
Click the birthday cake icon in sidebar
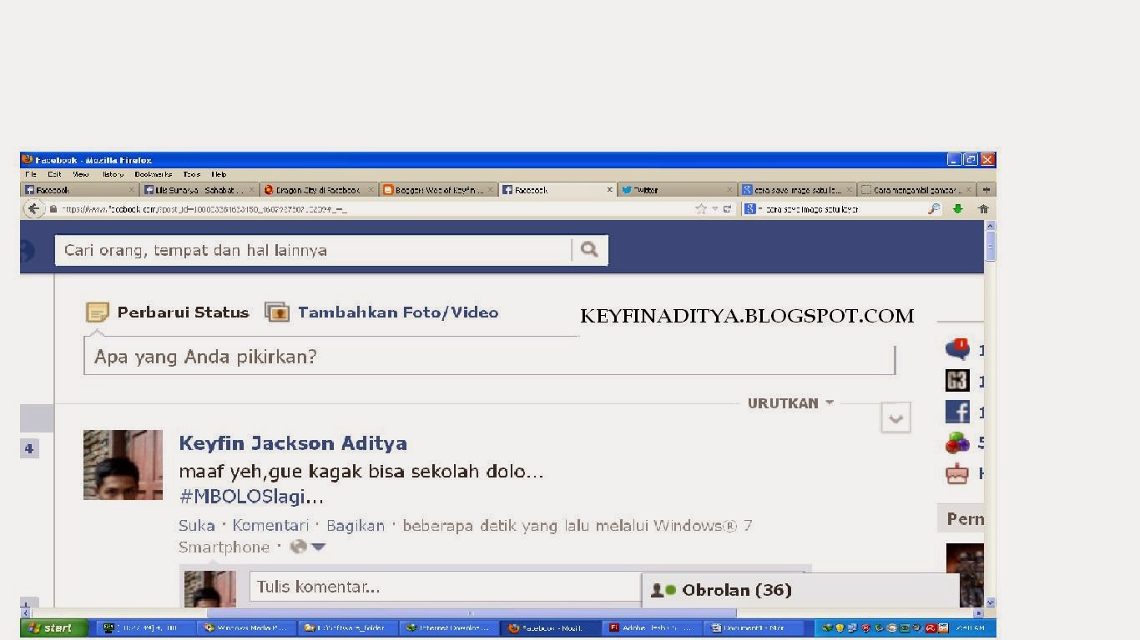tap(957, 473)
